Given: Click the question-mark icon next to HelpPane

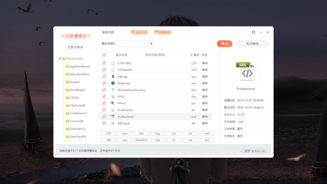Looking at the screenshot, I should coord(113,83).
